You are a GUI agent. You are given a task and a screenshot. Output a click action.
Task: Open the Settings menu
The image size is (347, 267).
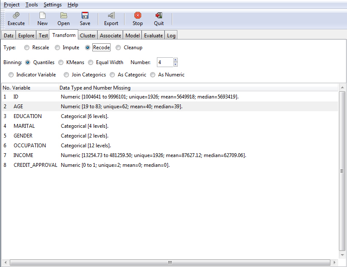[52, 5]
